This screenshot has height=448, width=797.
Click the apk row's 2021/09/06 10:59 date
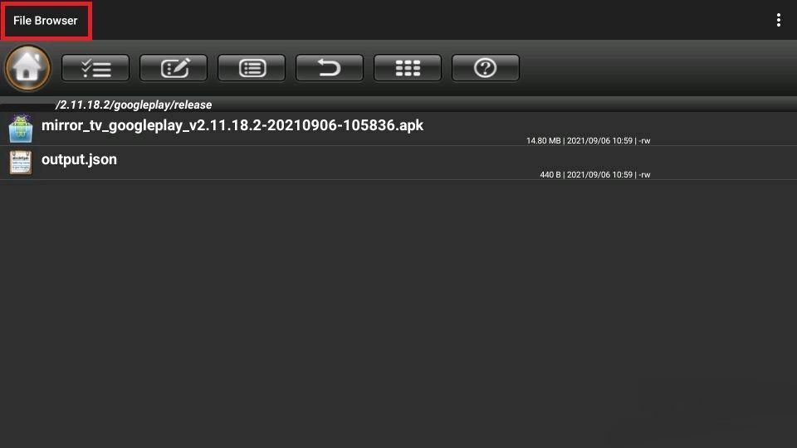[x=599, y=141]
